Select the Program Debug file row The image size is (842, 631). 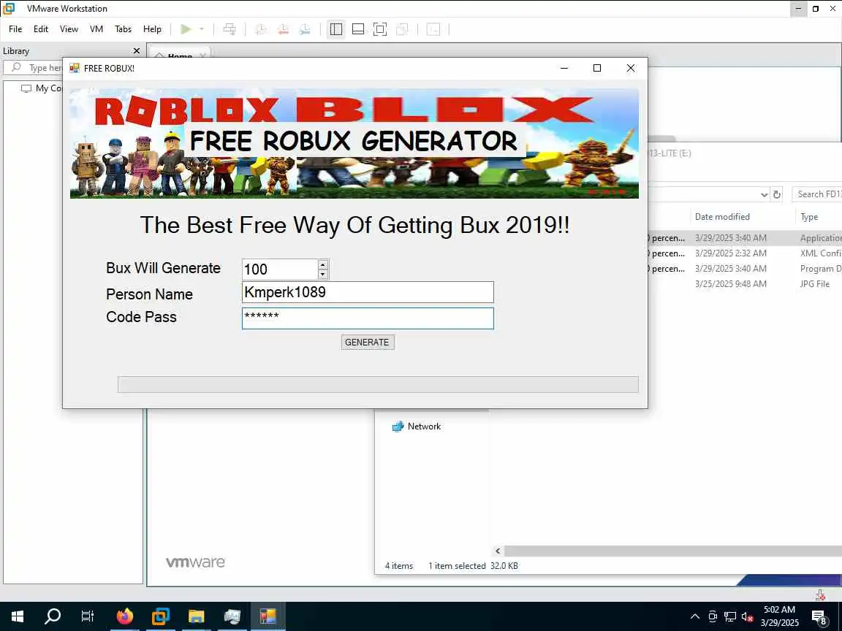(x=745, y=269)
